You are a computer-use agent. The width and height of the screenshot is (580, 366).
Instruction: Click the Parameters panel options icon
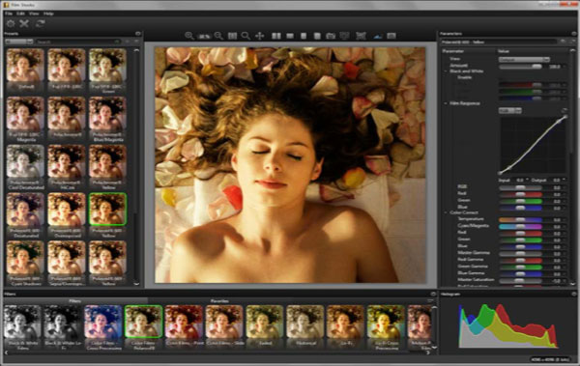[x=573, y=34]
